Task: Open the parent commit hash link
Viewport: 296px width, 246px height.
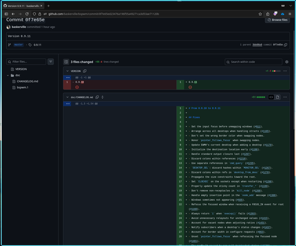Action: [x=257, y=45]
